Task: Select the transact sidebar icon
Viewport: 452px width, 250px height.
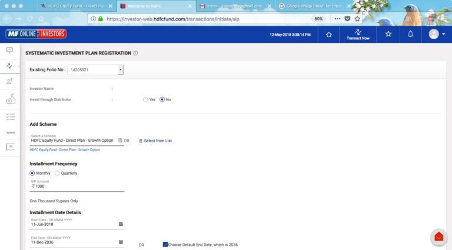Action: [9, 66]
